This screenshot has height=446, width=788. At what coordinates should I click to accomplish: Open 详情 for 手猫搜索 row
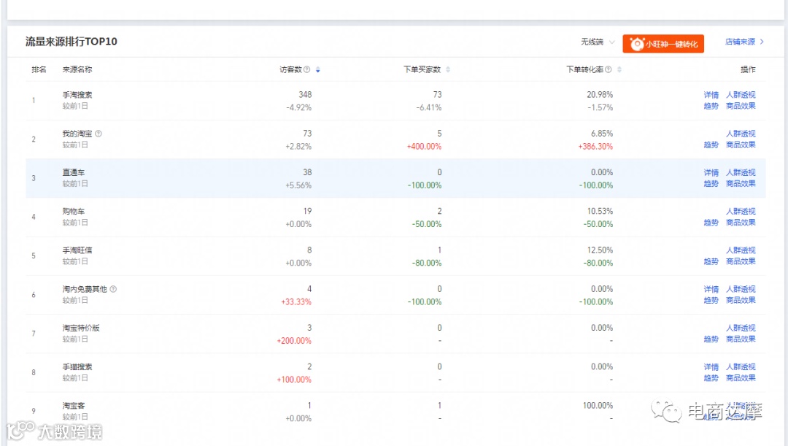[x=711, y=366]
